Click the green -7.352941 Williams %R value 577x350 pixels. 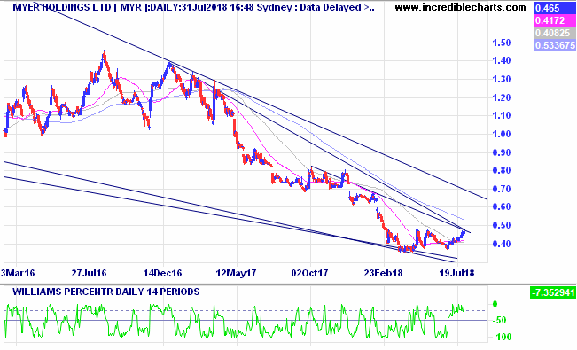point(552,293)
